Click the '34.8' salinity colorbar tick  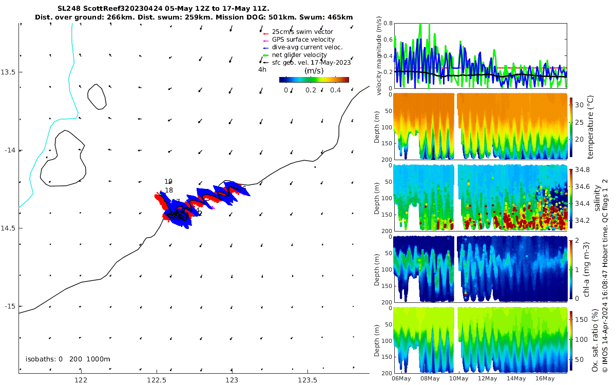tap(584, 169)
